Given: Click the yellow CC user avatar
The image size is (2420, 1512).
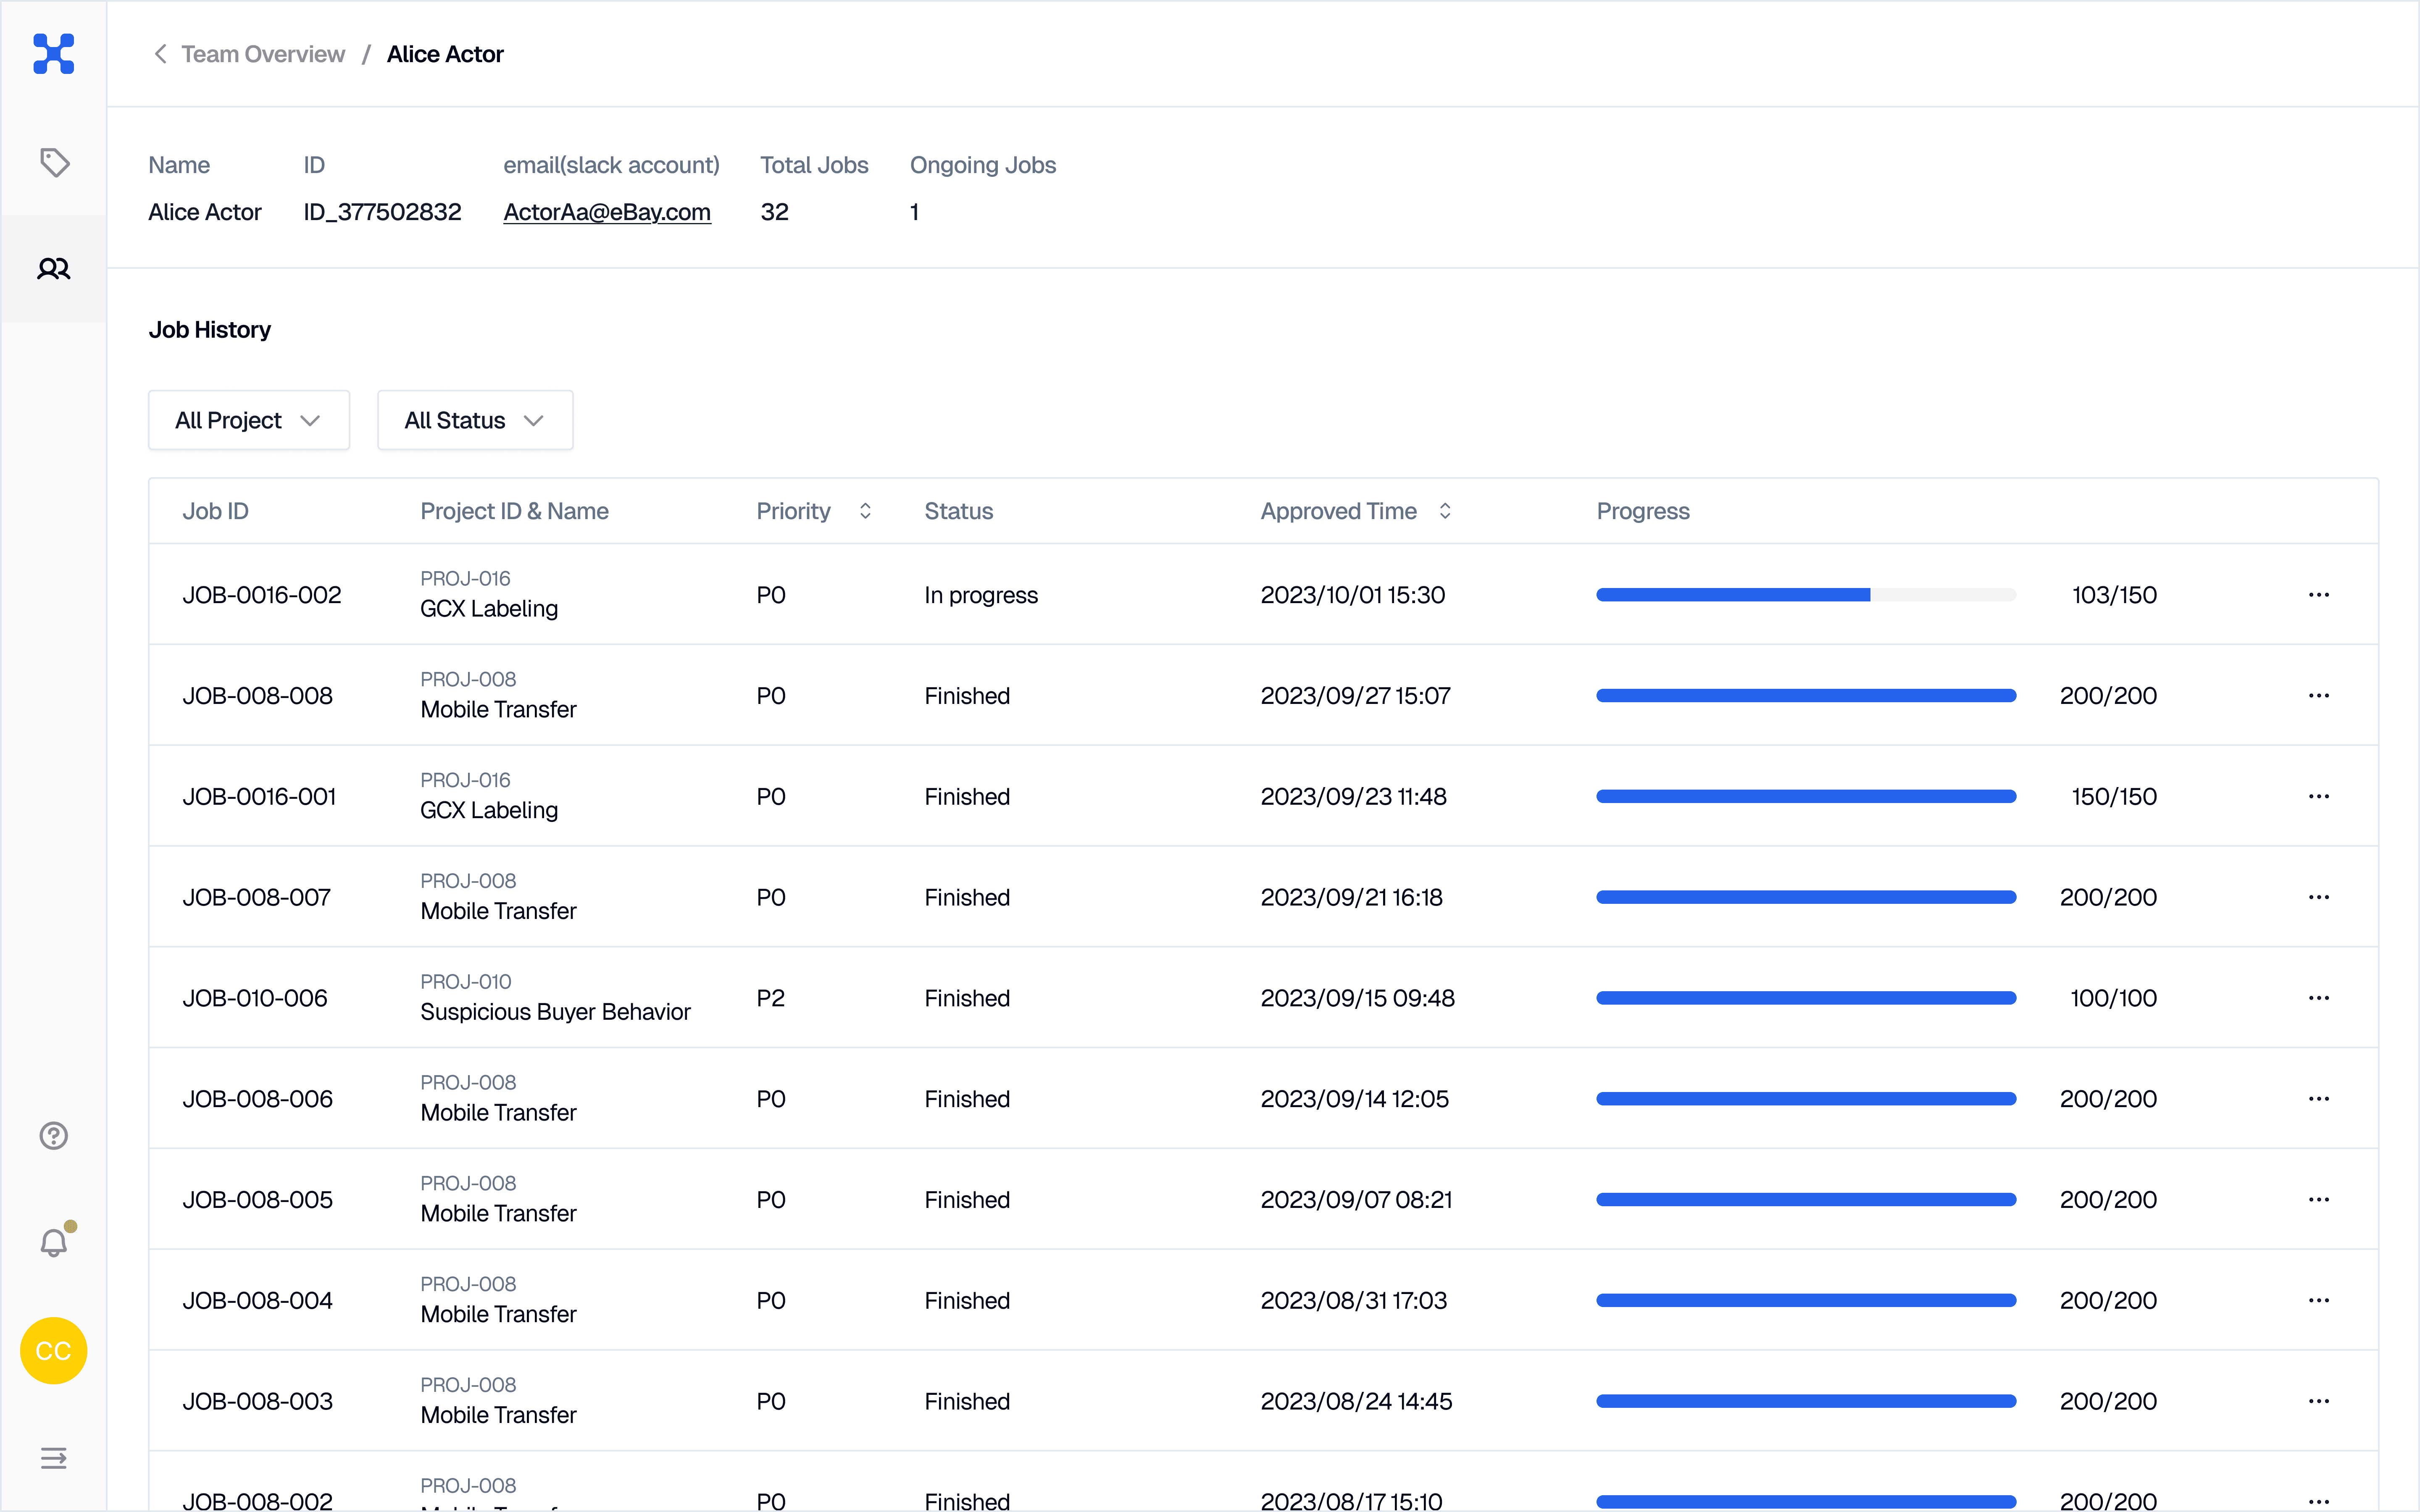Looking at the screenshot, I should (54, 1351).
